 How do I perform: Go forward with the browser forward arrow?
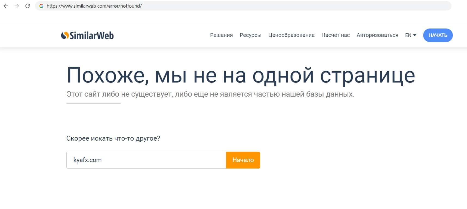tap(17, 6)
